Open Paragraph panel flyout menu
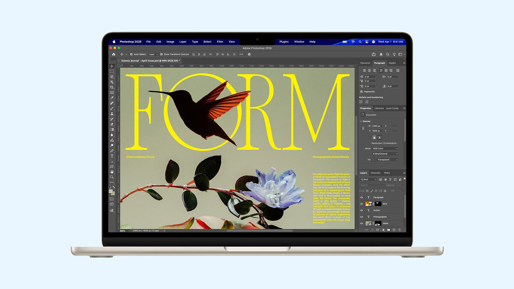Screen dimensions: 514x289 404,63
